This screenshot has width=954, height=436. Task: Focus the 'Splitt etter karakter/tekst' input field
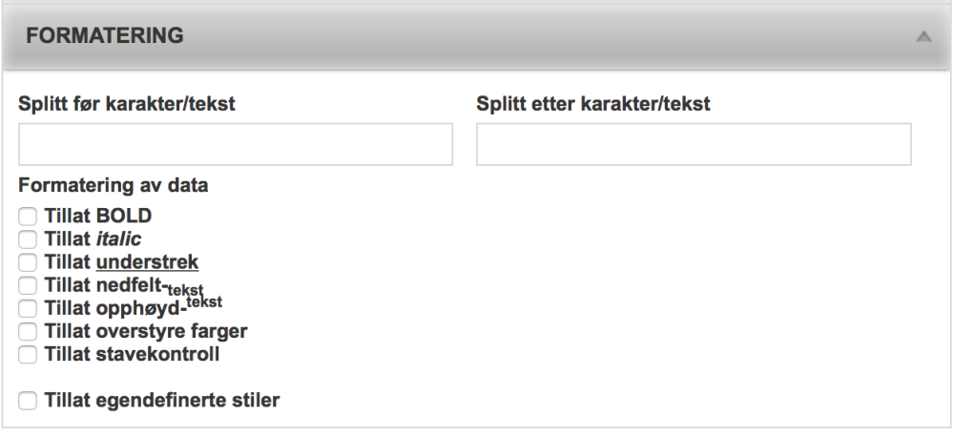pos(694,144)
